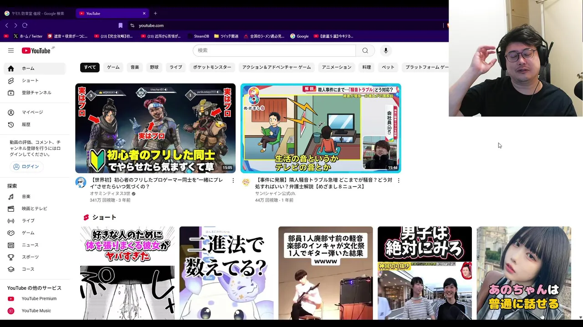Screen dimensions: 583x327
Task: Select the アニメーション filter chip
Action: 337,67
